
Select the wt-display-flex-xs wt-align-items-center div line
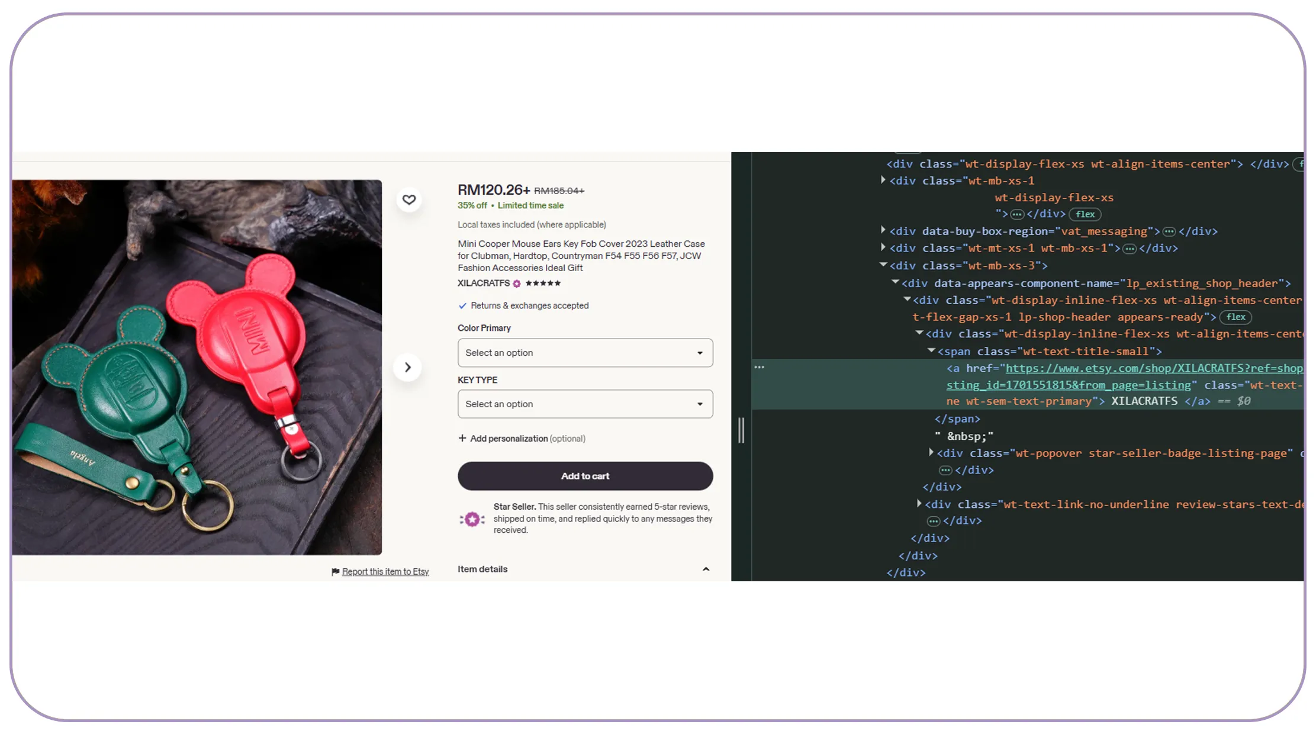click(x=1088, y=164)
